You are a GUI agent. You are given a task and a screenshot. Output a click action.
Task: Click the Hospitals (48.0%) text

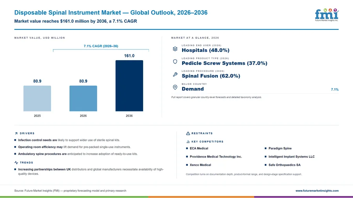click(x=206, y=50)
